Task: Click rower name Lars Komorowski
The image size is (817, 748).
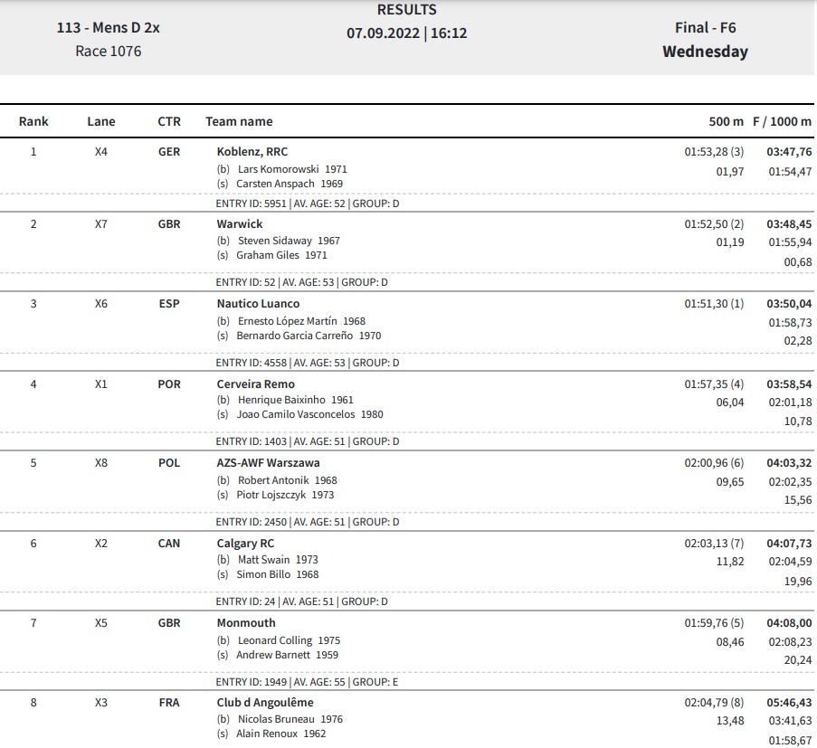Action: click(x=279, y=169)
